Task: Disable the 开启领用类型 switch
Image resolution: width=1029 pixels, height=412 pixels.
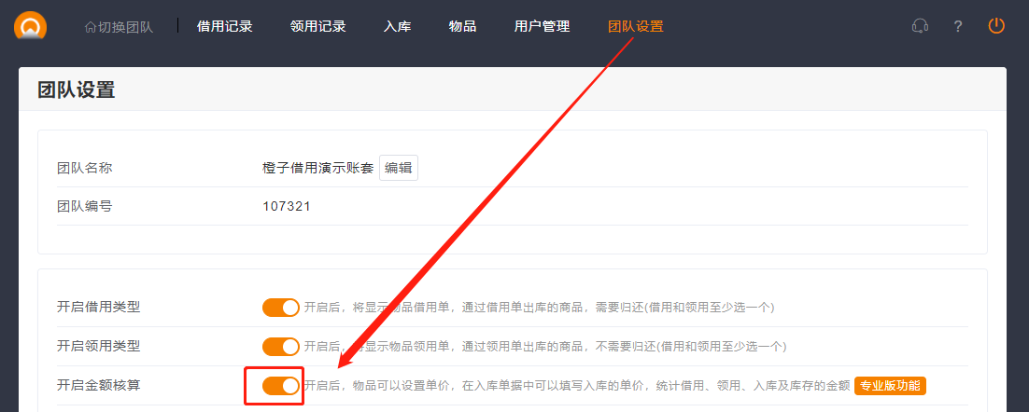Action: pyautogui.click(x=281, y=346)
